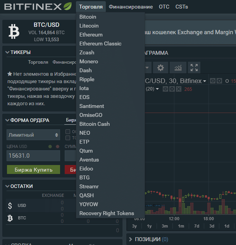The image size is (236, 245).
Task: Collapse the ТИКЕРЫ panel
Action: 7,52
